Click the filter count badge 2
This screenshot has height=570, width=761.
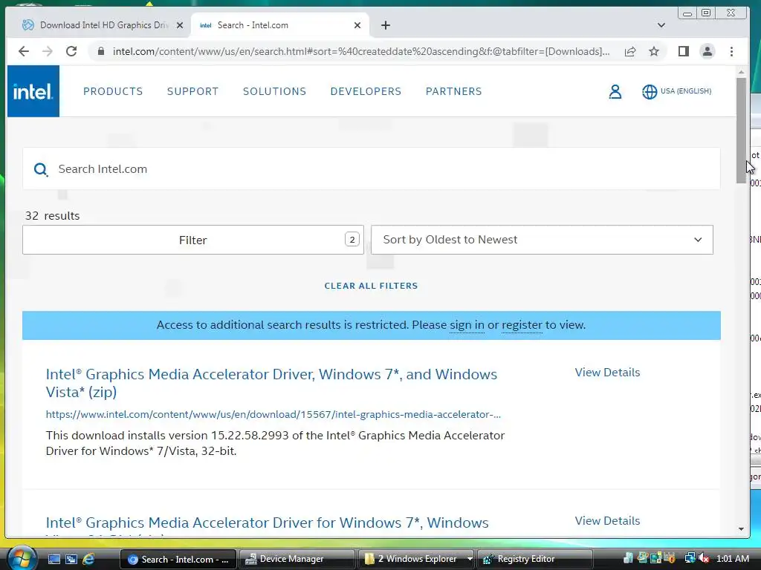point(352,240)
